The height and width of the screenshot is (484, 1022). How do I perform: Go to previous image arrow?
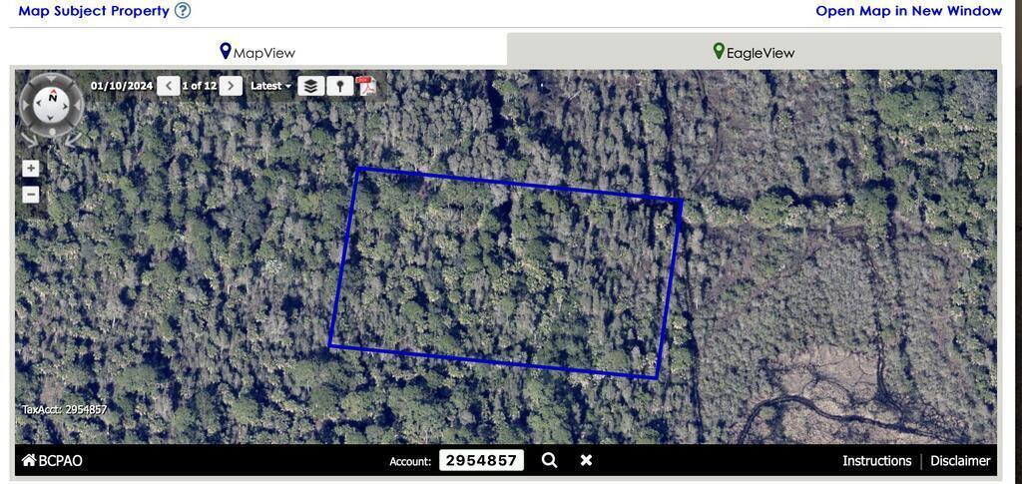pyautogui.click(x=168, y=86)
